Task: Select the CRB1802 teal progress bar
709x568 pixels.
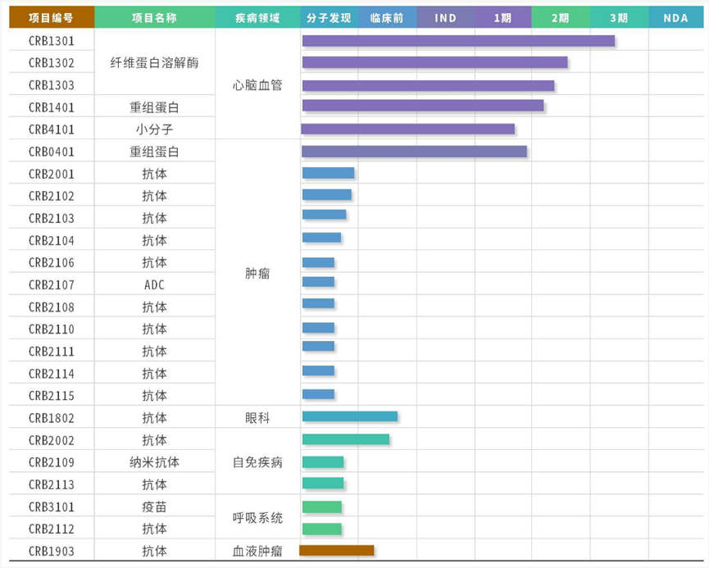Action: pos(350,416)
